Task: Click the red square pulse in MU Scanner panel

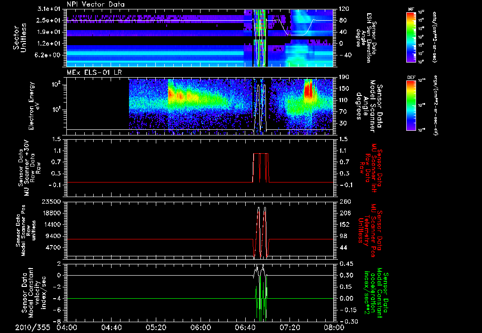Action: (x=261, y=168)
